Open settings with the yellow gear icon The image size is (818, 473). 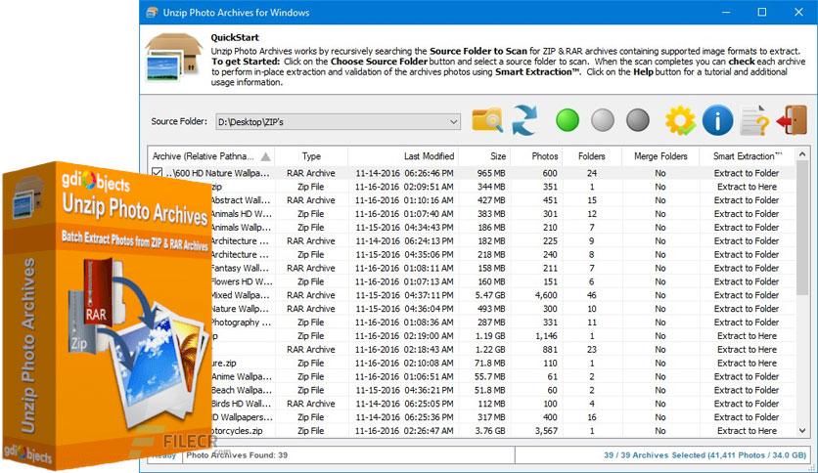pos(680,121)
